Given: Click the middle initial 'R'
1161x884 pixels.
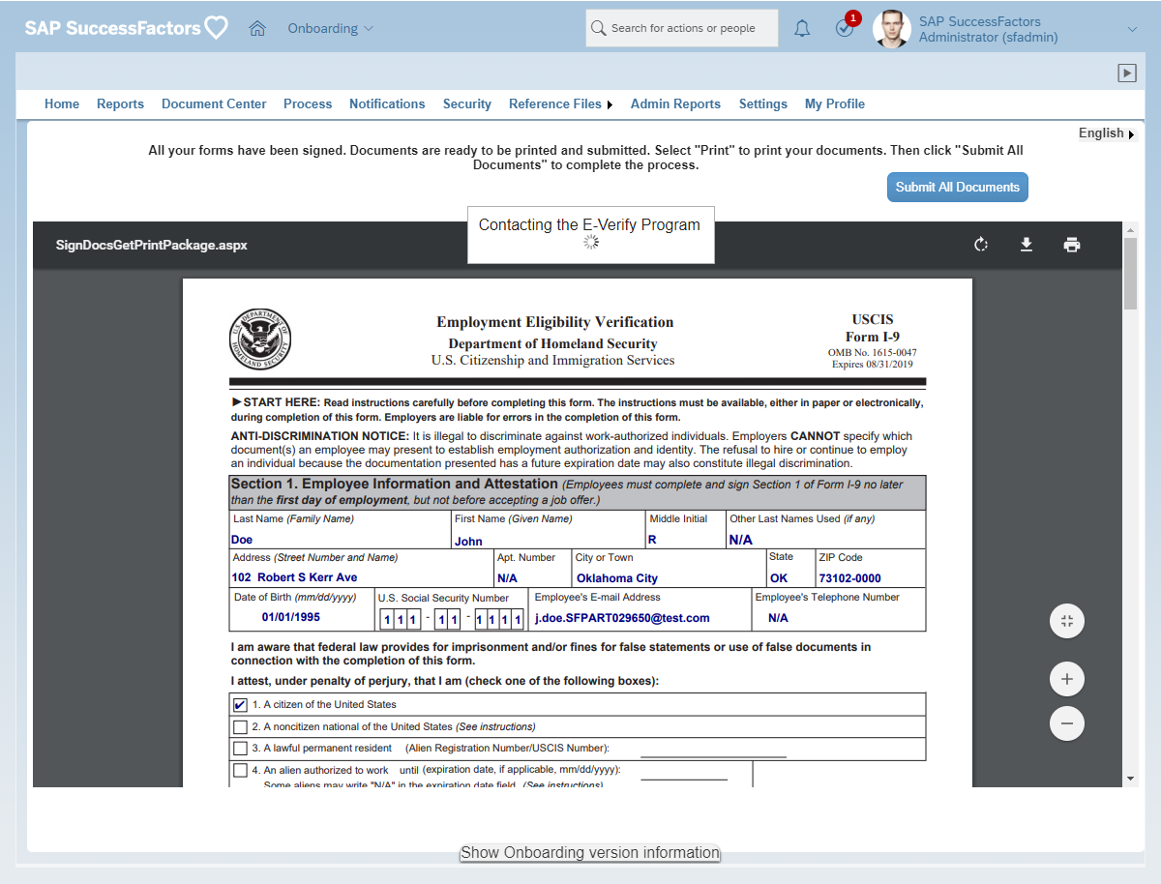Looking at the screenshot, I should [652, 540].
